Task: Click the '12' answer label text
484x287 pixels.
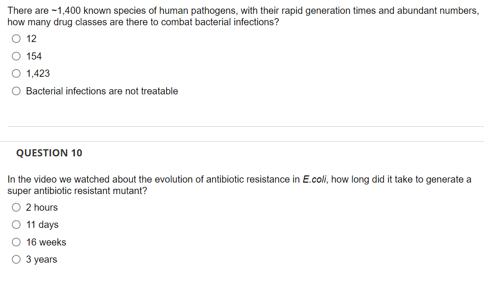Action: [x=31, y=39]
